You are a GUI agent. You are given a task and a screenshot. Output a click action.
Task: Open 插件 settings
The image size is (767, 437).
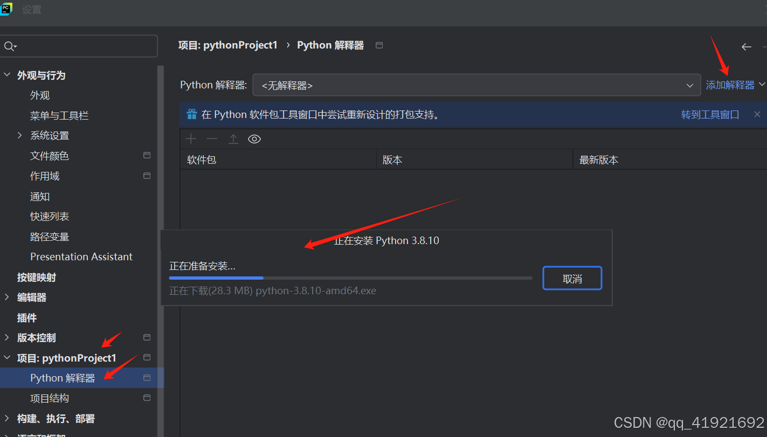point(27,318)
